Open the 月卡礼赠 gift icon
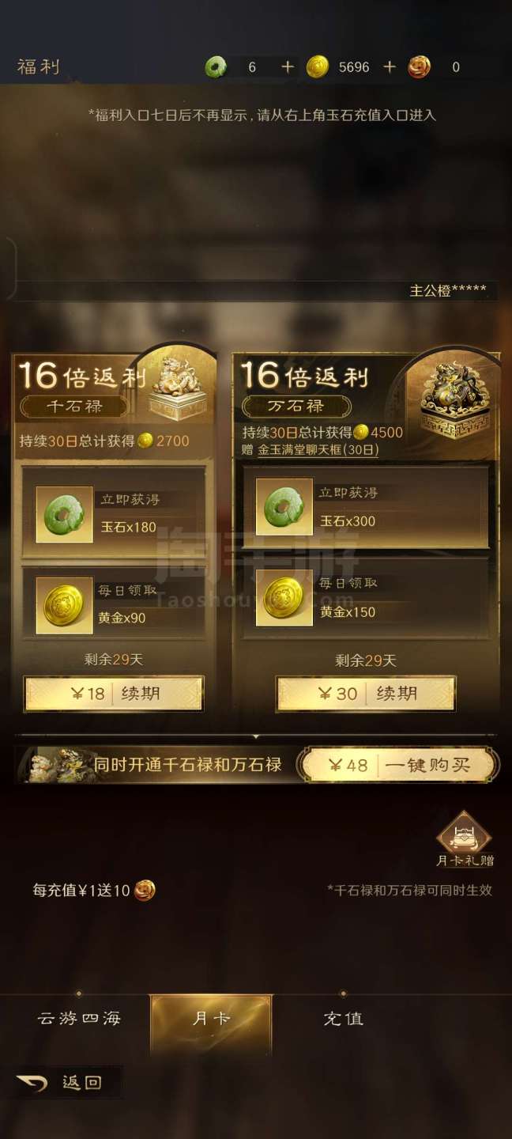 point(464,838)
